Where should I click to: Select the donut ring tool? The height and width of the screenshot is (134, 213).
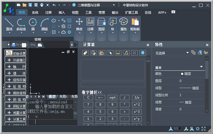coord(70,32)
